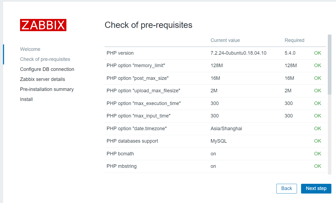Click the Current value column header
The height and width of the screenshot is (203, 336).
tap(225, 40)
